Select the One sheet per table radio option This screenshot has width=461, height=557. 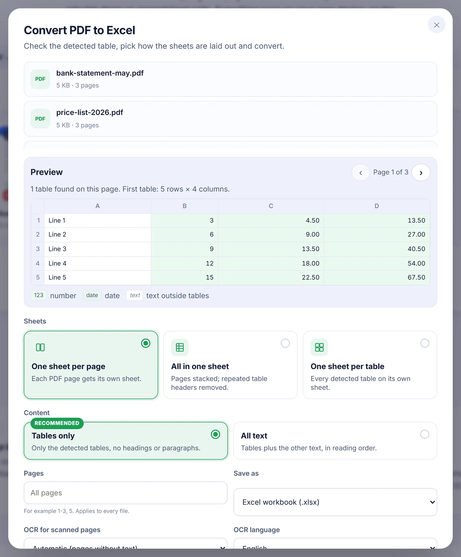(425, 343)
